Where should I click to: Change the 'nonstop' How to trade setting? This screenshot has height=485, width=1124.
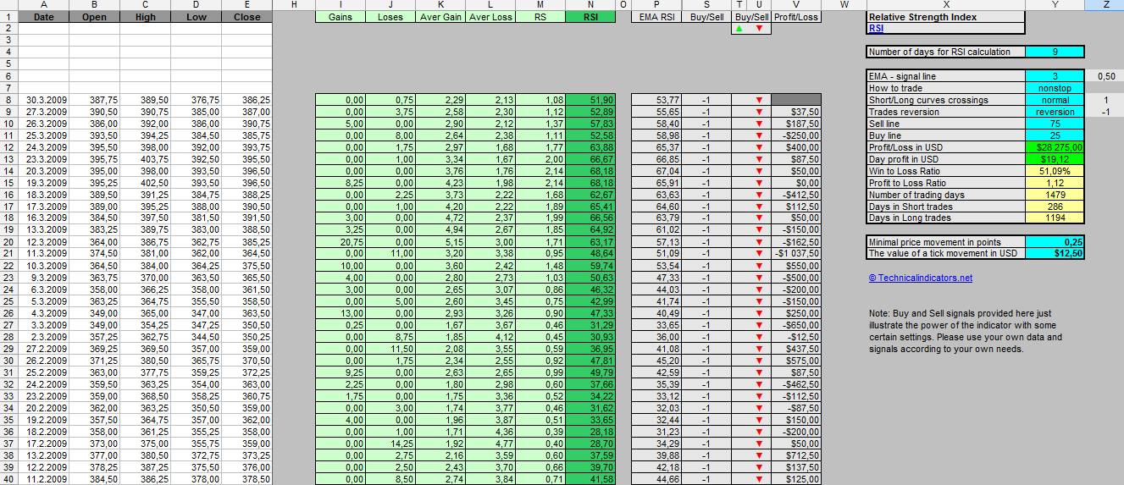pos(1055,88)
